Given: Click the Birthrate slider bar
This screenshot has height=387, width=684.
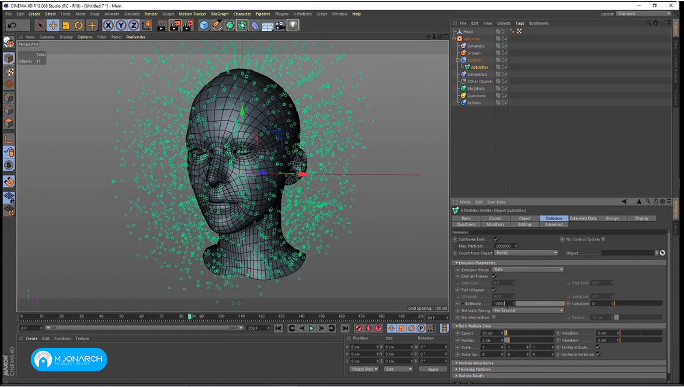Looking at the screenshot, I should [540, 304].
